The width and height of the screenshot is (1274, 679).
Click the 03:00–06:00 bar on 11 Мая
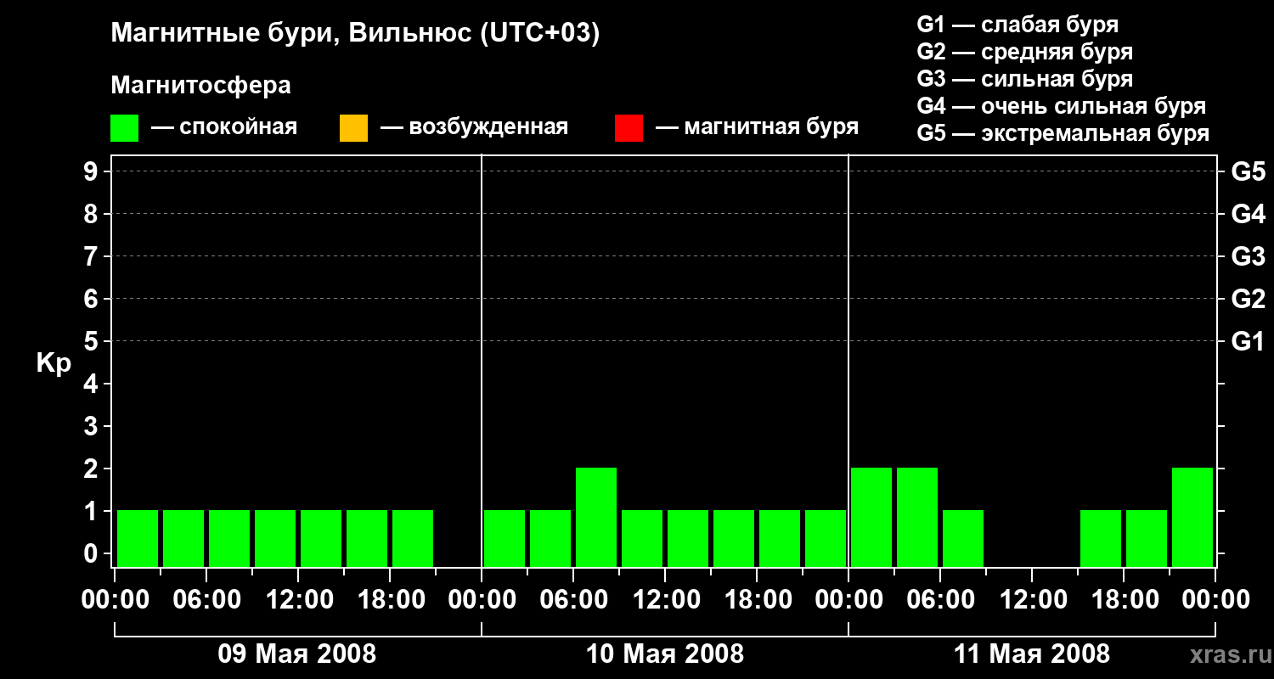(x=917, y=517)
